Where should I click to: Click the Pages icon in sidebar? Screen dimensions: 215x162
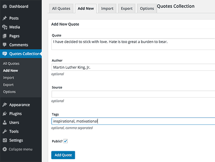click(x=5, y=36)
